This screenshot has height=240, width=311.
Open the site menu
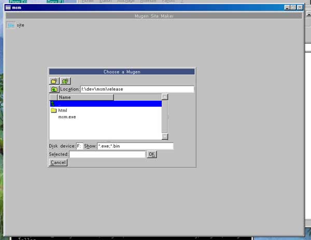pyautogui.click(x=20, y=25)
